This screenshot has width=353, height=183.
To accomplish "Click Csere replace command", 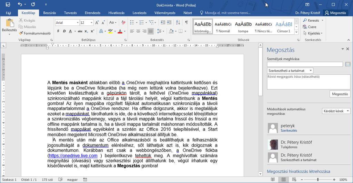I will tap(310, 27).
